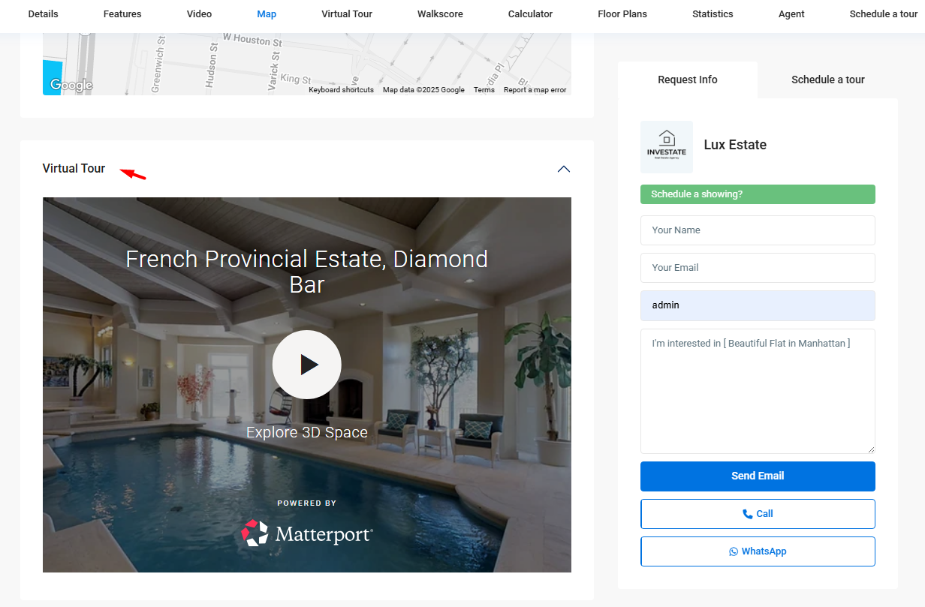The image size is (925, 607).
Task: Click the Send Email button
Action: click(x=757, y=476)
